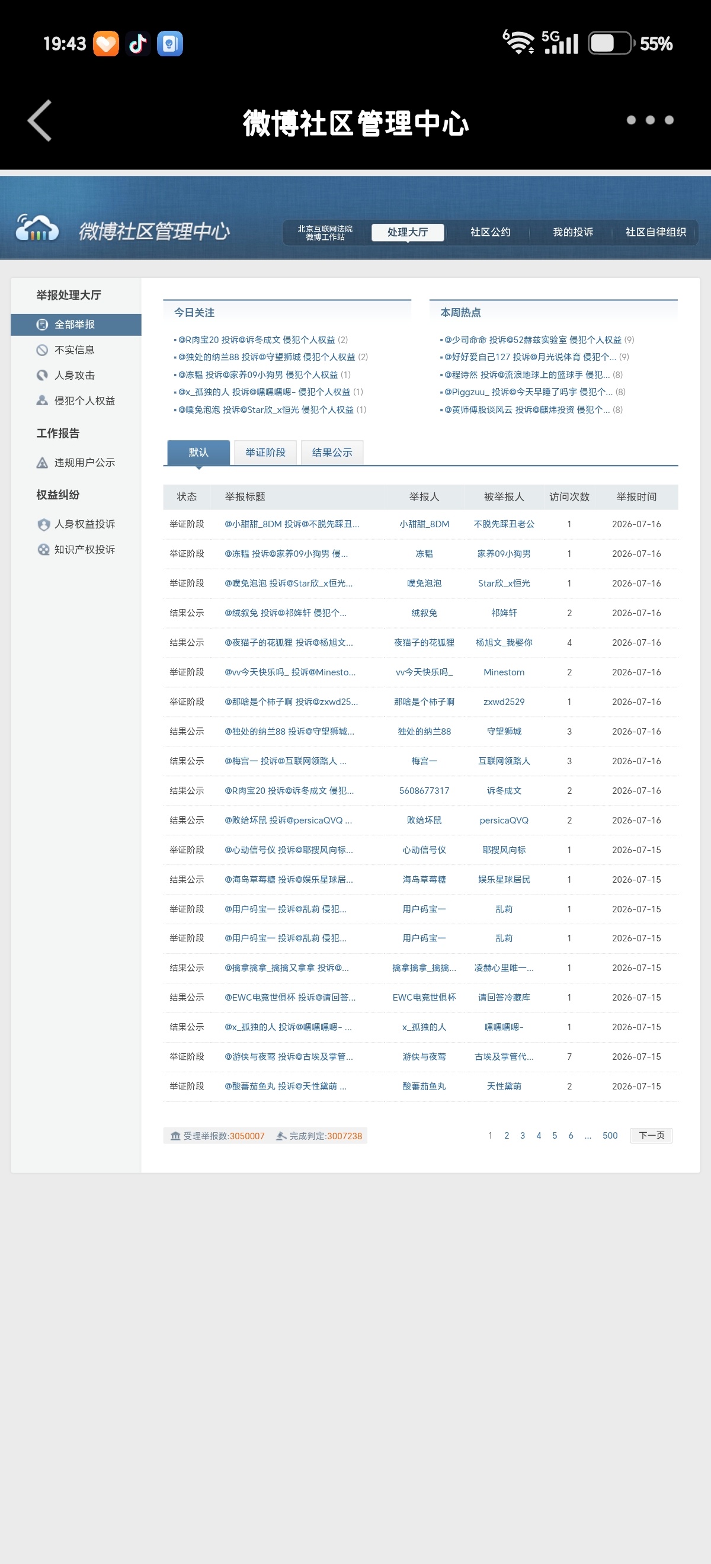This screenshot has height=1564, width=711.
Task: Open 今日关注 item @R肉宝20 投诉@诉冬成文
Action: click(x=256, y=339)
